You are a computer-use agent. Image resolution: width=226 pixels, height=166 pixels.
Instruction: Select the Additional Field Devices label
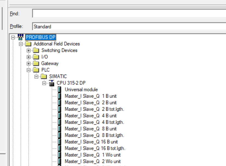pyautogui.click(x=57, y=44)
